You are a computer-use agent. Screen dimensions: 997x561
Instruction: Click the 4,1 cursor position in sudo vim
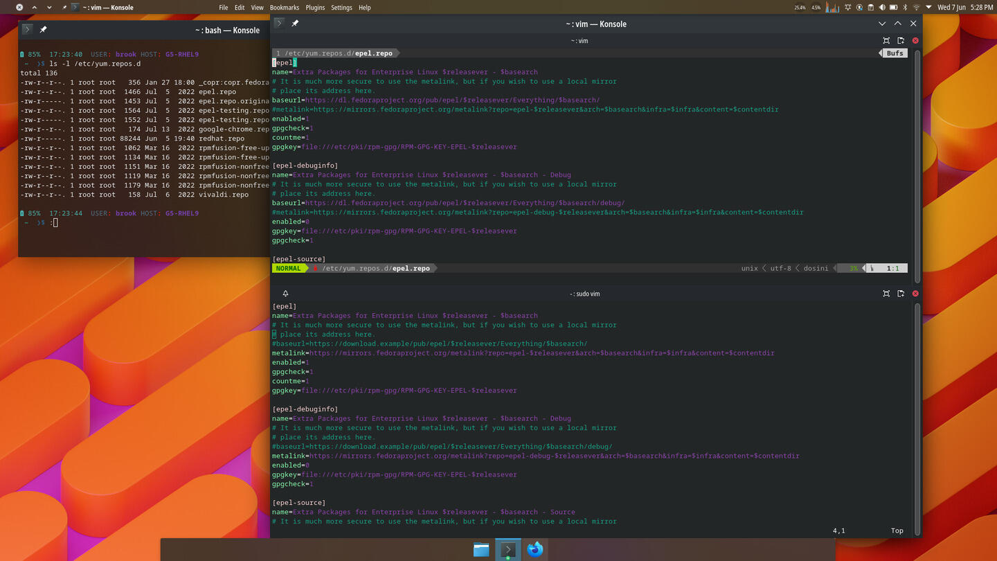coord(838,531)
